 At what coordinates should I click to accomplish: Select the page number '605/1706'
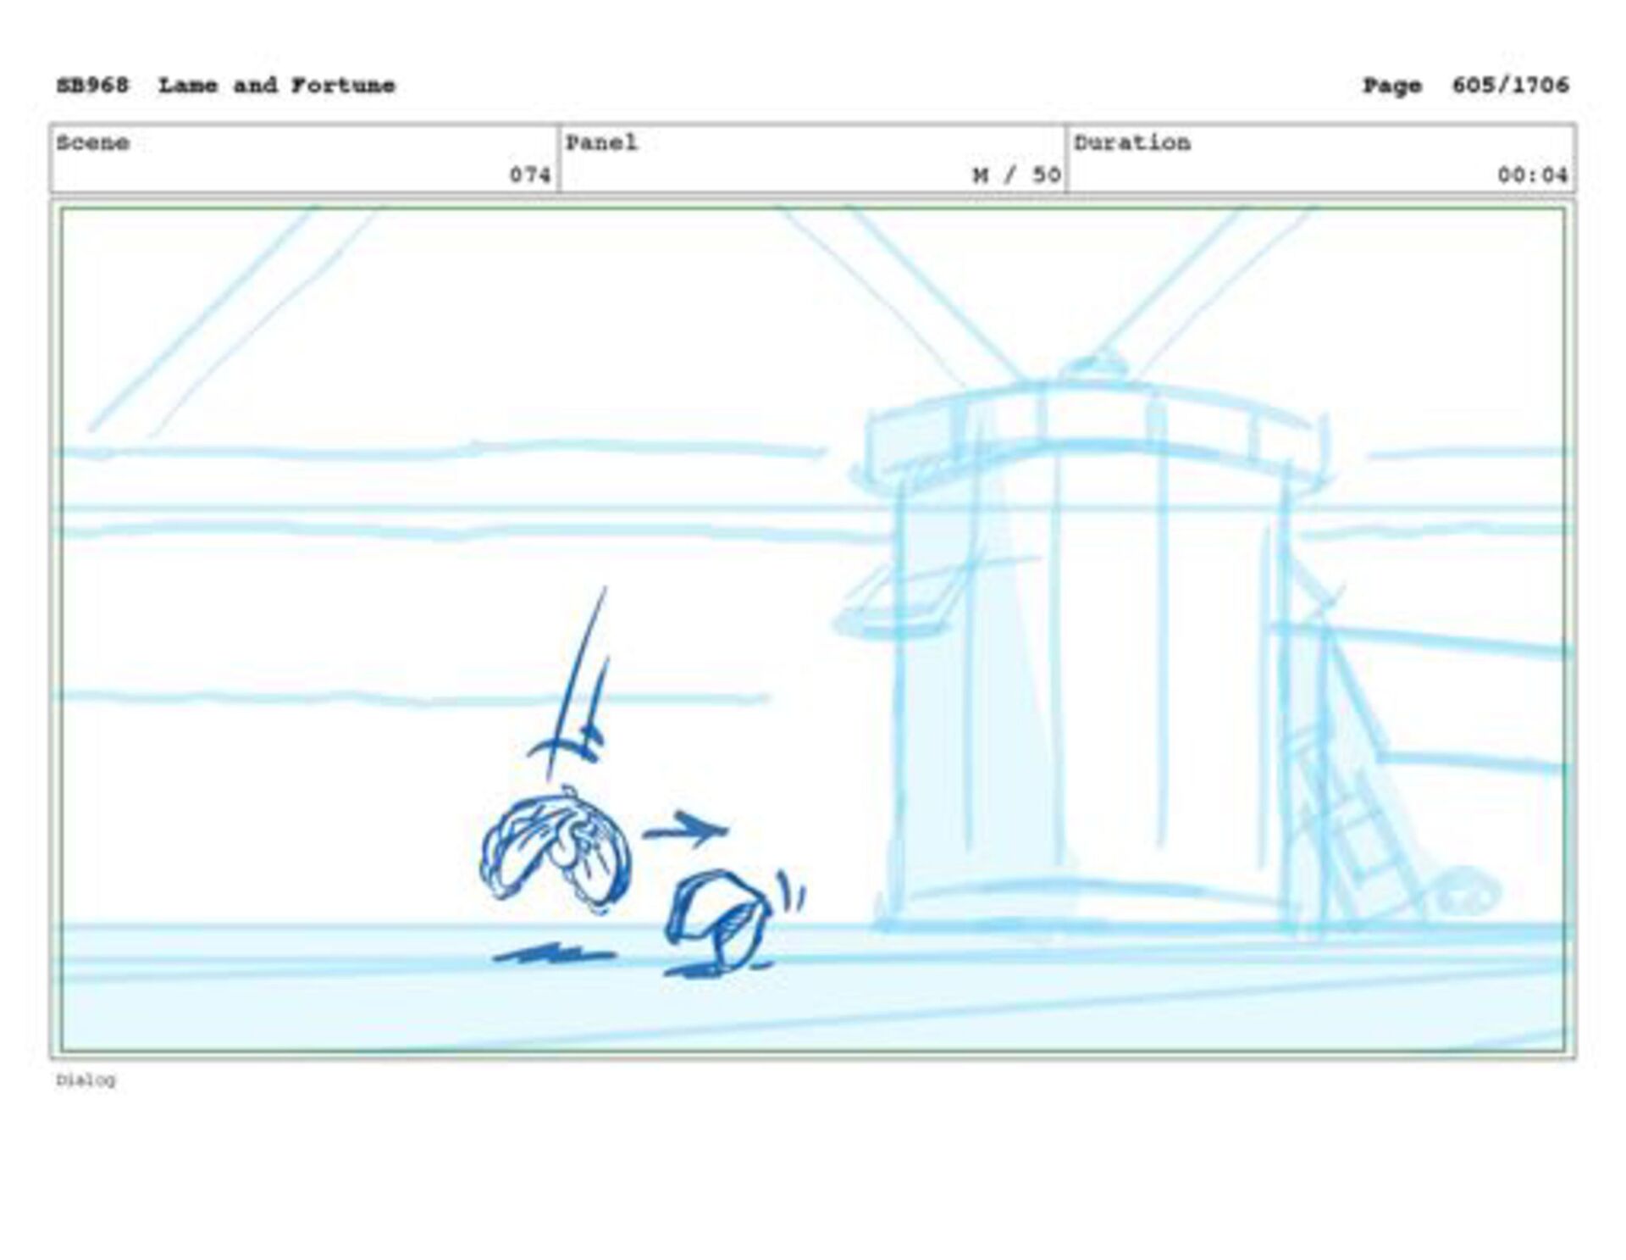pos(1510,86)
